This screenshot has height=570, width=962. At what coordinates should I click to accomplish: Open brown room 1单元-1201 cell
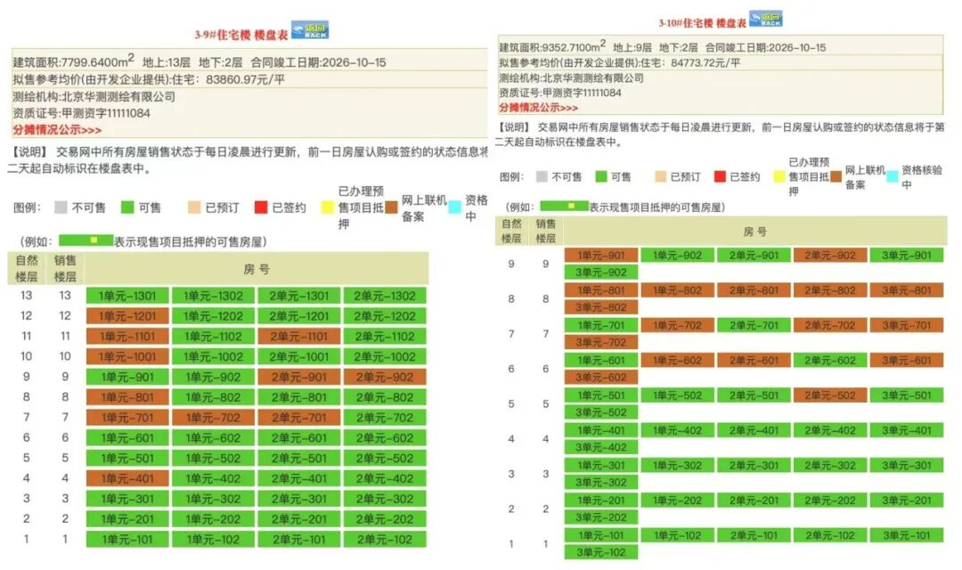(127, 316)
